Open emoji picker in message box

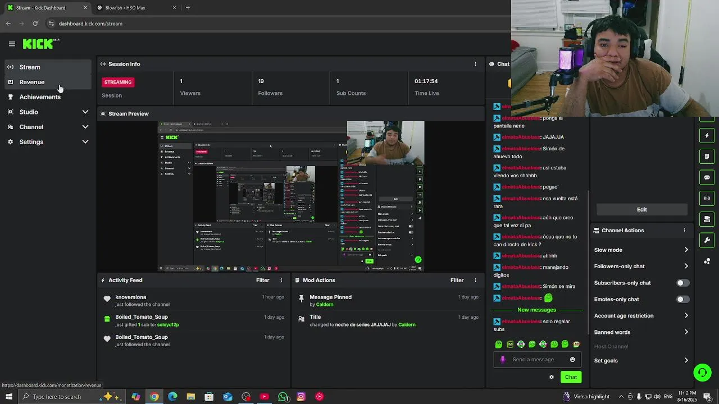tap(572, 360)
